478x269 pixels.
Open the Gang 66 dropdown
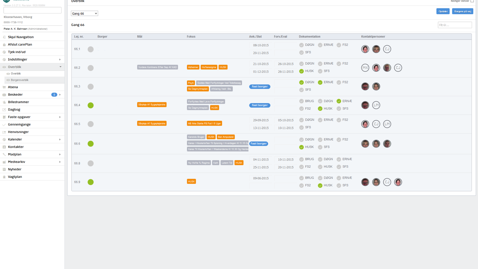point(84,13)
